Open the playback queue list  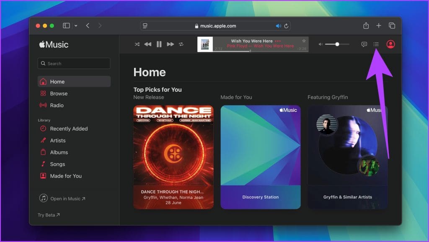coord(376,44)
